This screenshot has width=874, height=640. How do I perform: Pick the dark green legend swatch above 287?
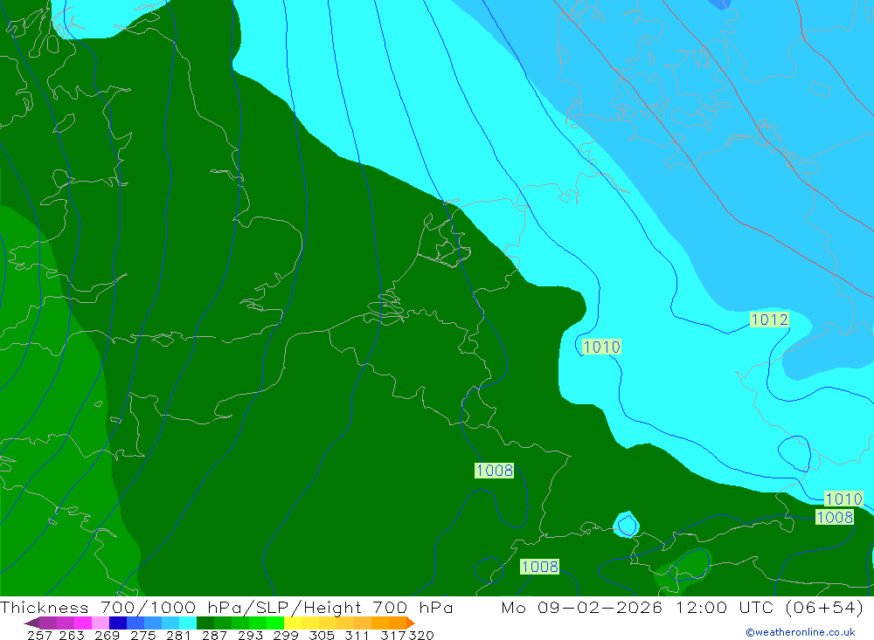[x=205, y=623]
